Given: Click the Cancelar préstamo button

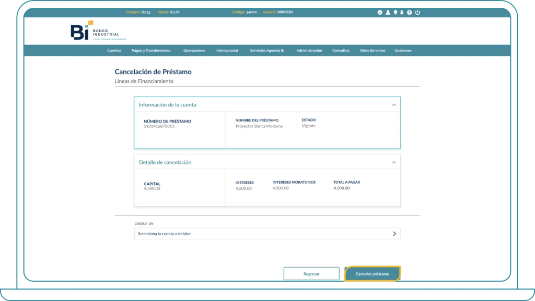Looking at the screenshot, I should (x=372, y=274).
